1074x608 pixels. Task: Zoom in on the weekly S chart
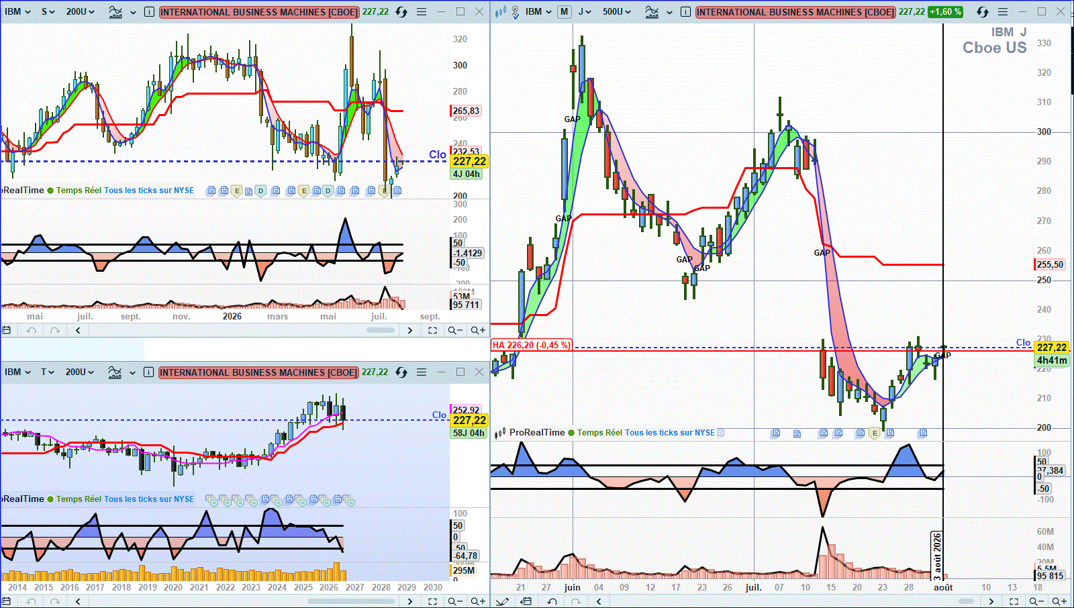(478, 330)
